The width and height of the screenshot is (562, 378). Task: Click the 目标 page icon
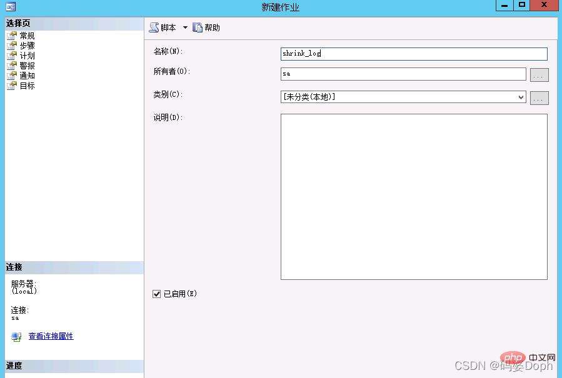pyautogui.click(x=11, y=86)
